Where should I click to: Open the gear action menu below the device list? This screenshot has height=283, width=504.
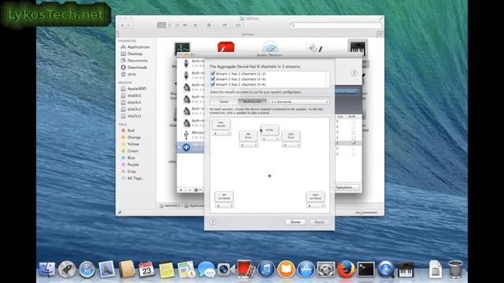point(198,190)
